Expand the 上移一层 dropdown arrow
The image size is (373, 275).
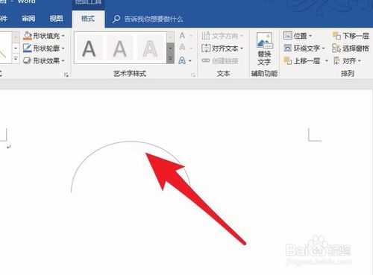[327, 60]
